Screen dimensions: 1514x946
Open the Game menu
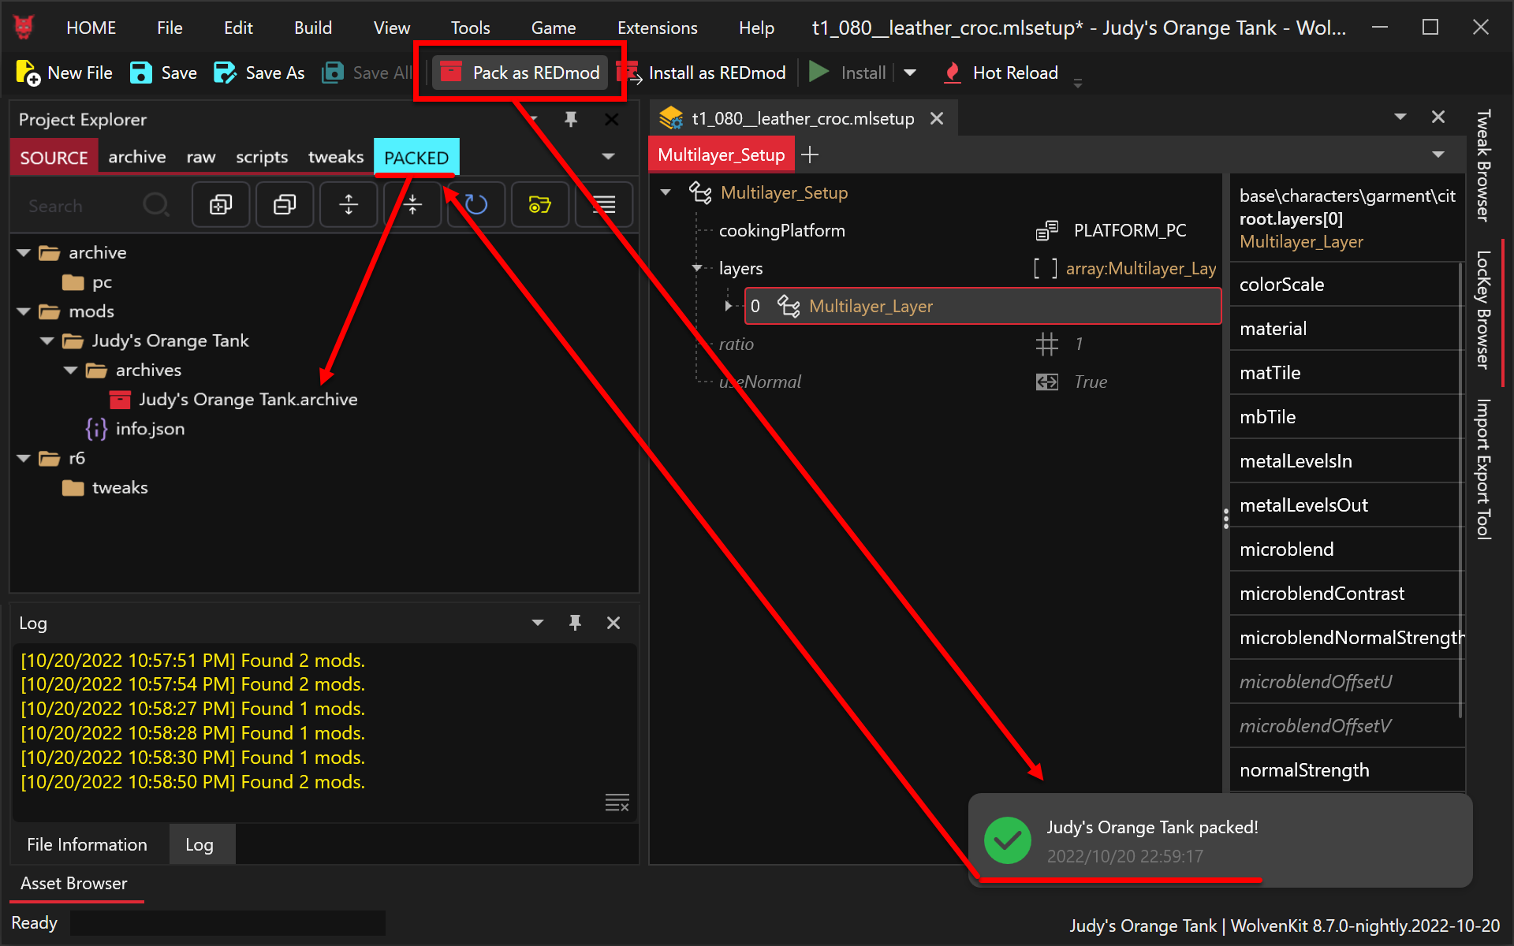[x=554, y=28]
